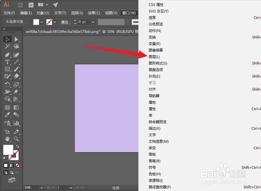Click the GPU performance rocket icon
This screenshot has height=191, width=261.
[x=56, y=5]
